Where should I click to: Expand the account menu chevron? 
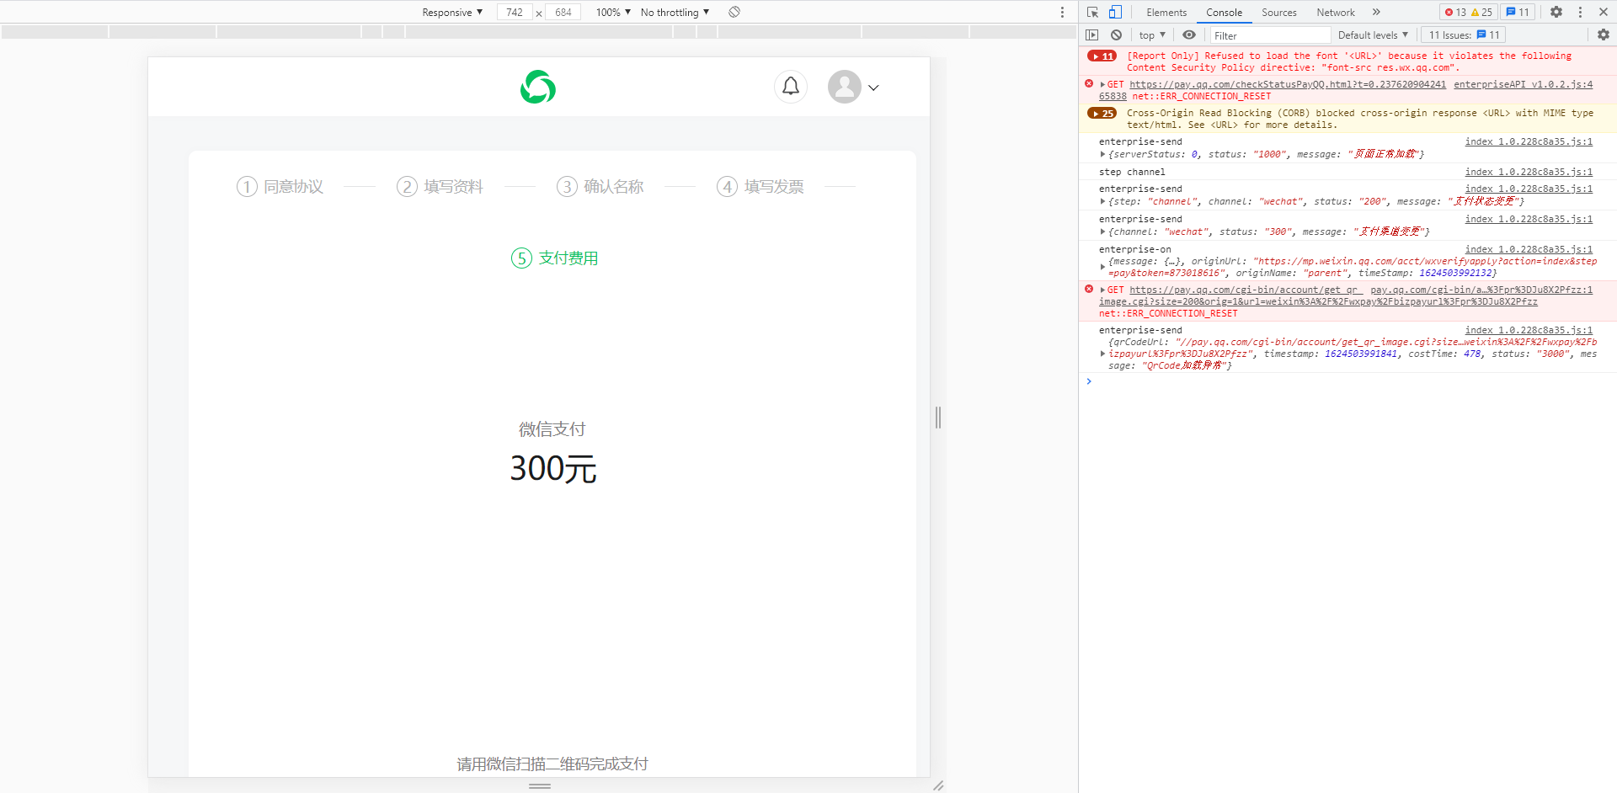tap(873, 88)
